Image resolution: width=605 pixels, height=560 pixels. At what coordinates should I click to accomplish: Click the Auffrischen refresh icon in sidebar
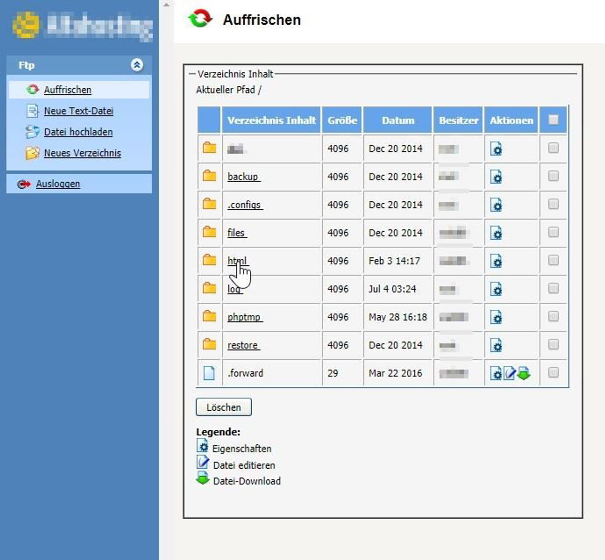tap(33, 90)
